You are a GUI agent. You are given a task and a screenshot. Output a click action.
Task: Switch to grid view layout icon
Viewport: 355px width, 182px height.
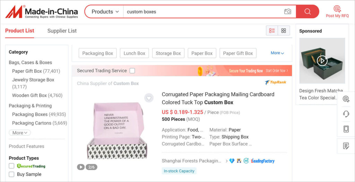pos(284,31)
